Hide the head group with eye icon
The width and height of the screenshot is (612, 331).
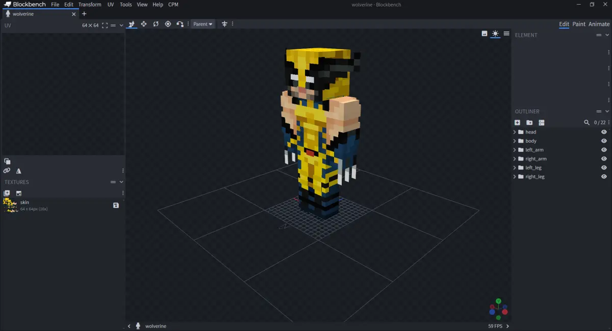point(604,132)
